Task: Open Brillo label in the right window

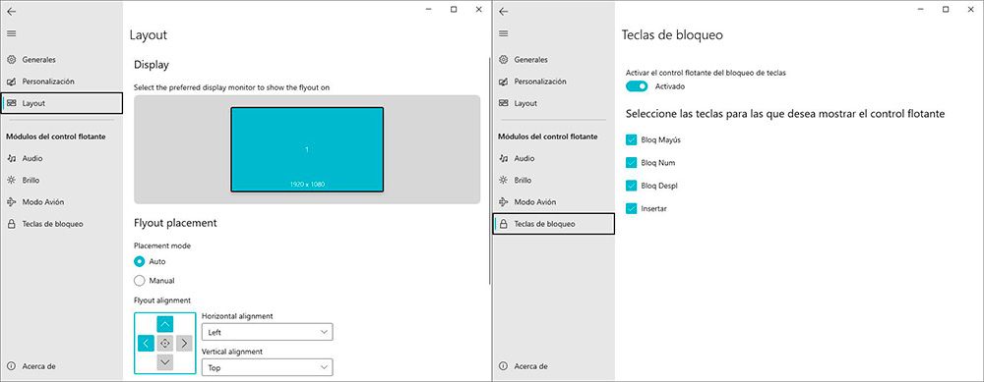Action: (x=523, y=181)
